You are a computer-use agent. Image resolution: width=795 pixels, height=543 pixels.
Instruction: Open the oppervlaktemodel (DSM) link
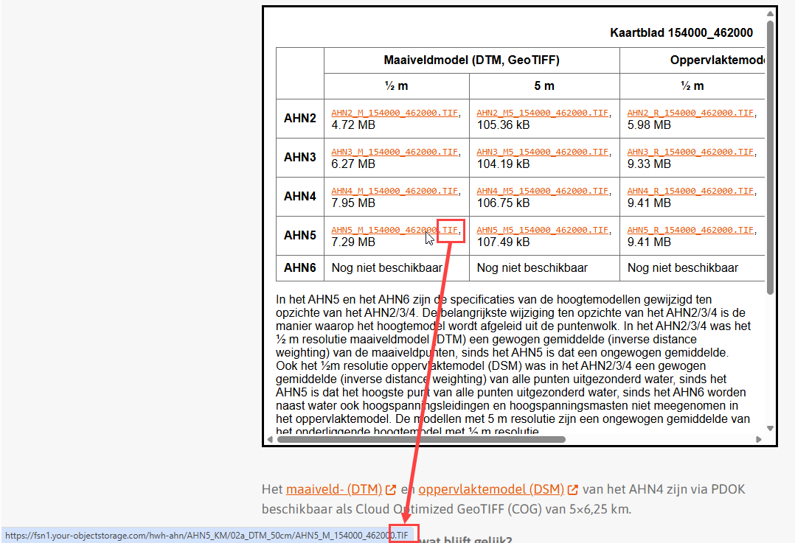coord(491,489)
